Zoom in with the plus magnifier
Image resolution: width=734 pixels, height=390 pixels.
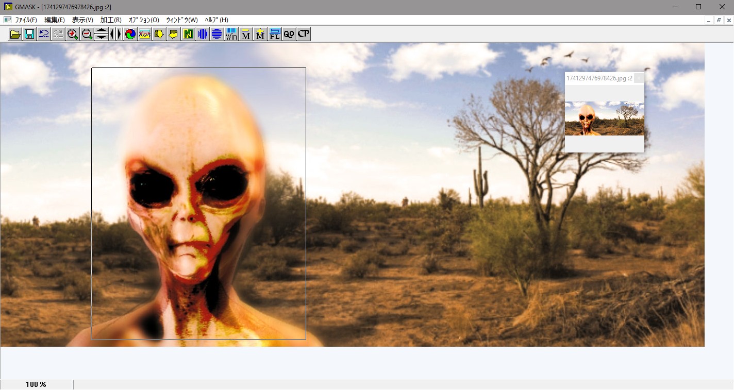(x=73, y=34)
